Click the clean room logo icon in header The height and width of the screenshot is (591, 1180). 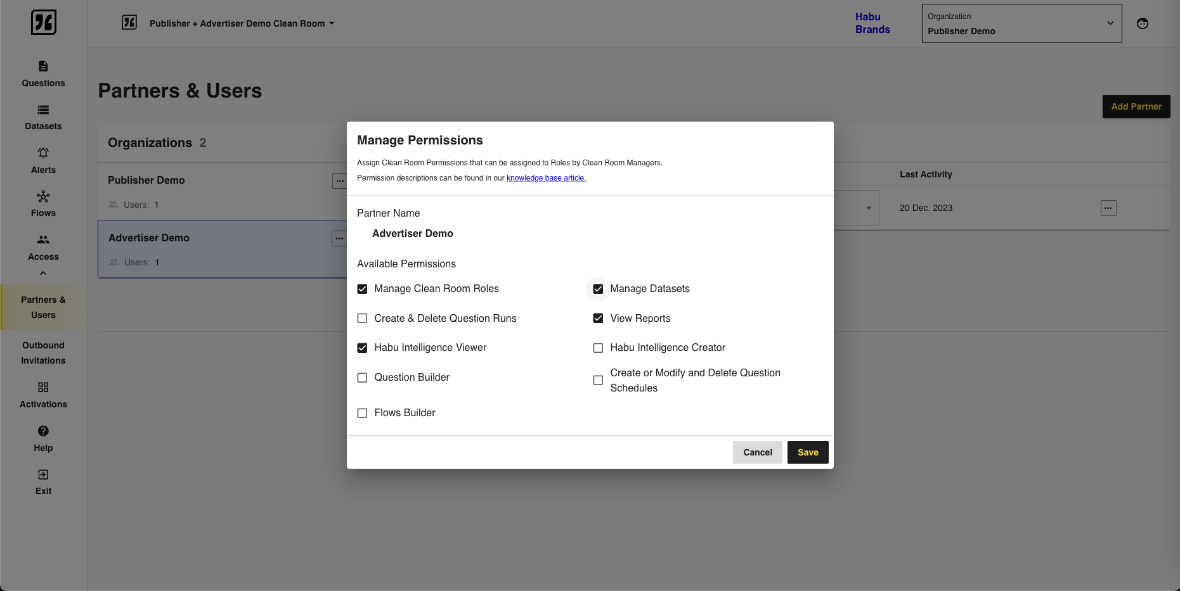click(x=129, y=23)
